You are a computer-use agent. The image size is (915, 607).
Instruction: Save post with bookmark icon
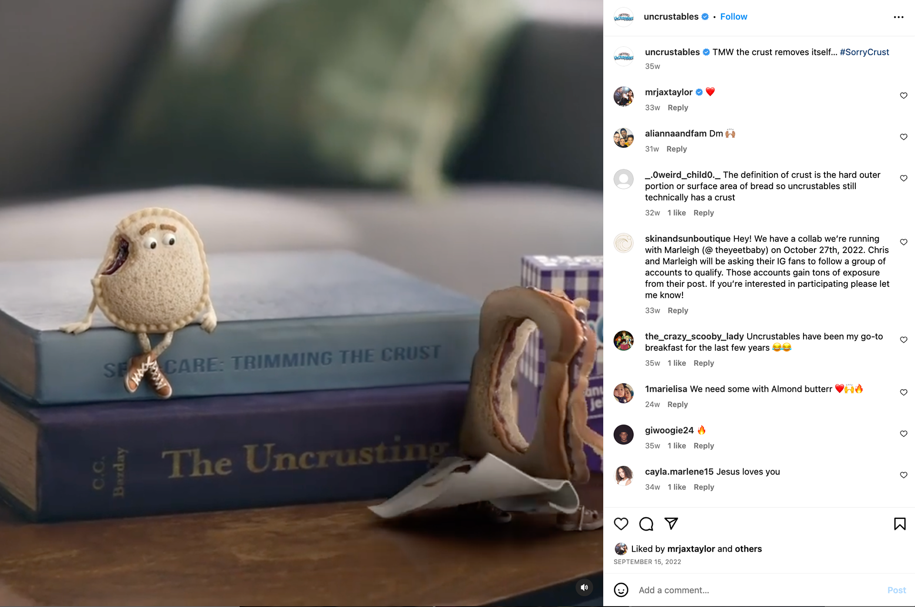click(x=899, y=524)
